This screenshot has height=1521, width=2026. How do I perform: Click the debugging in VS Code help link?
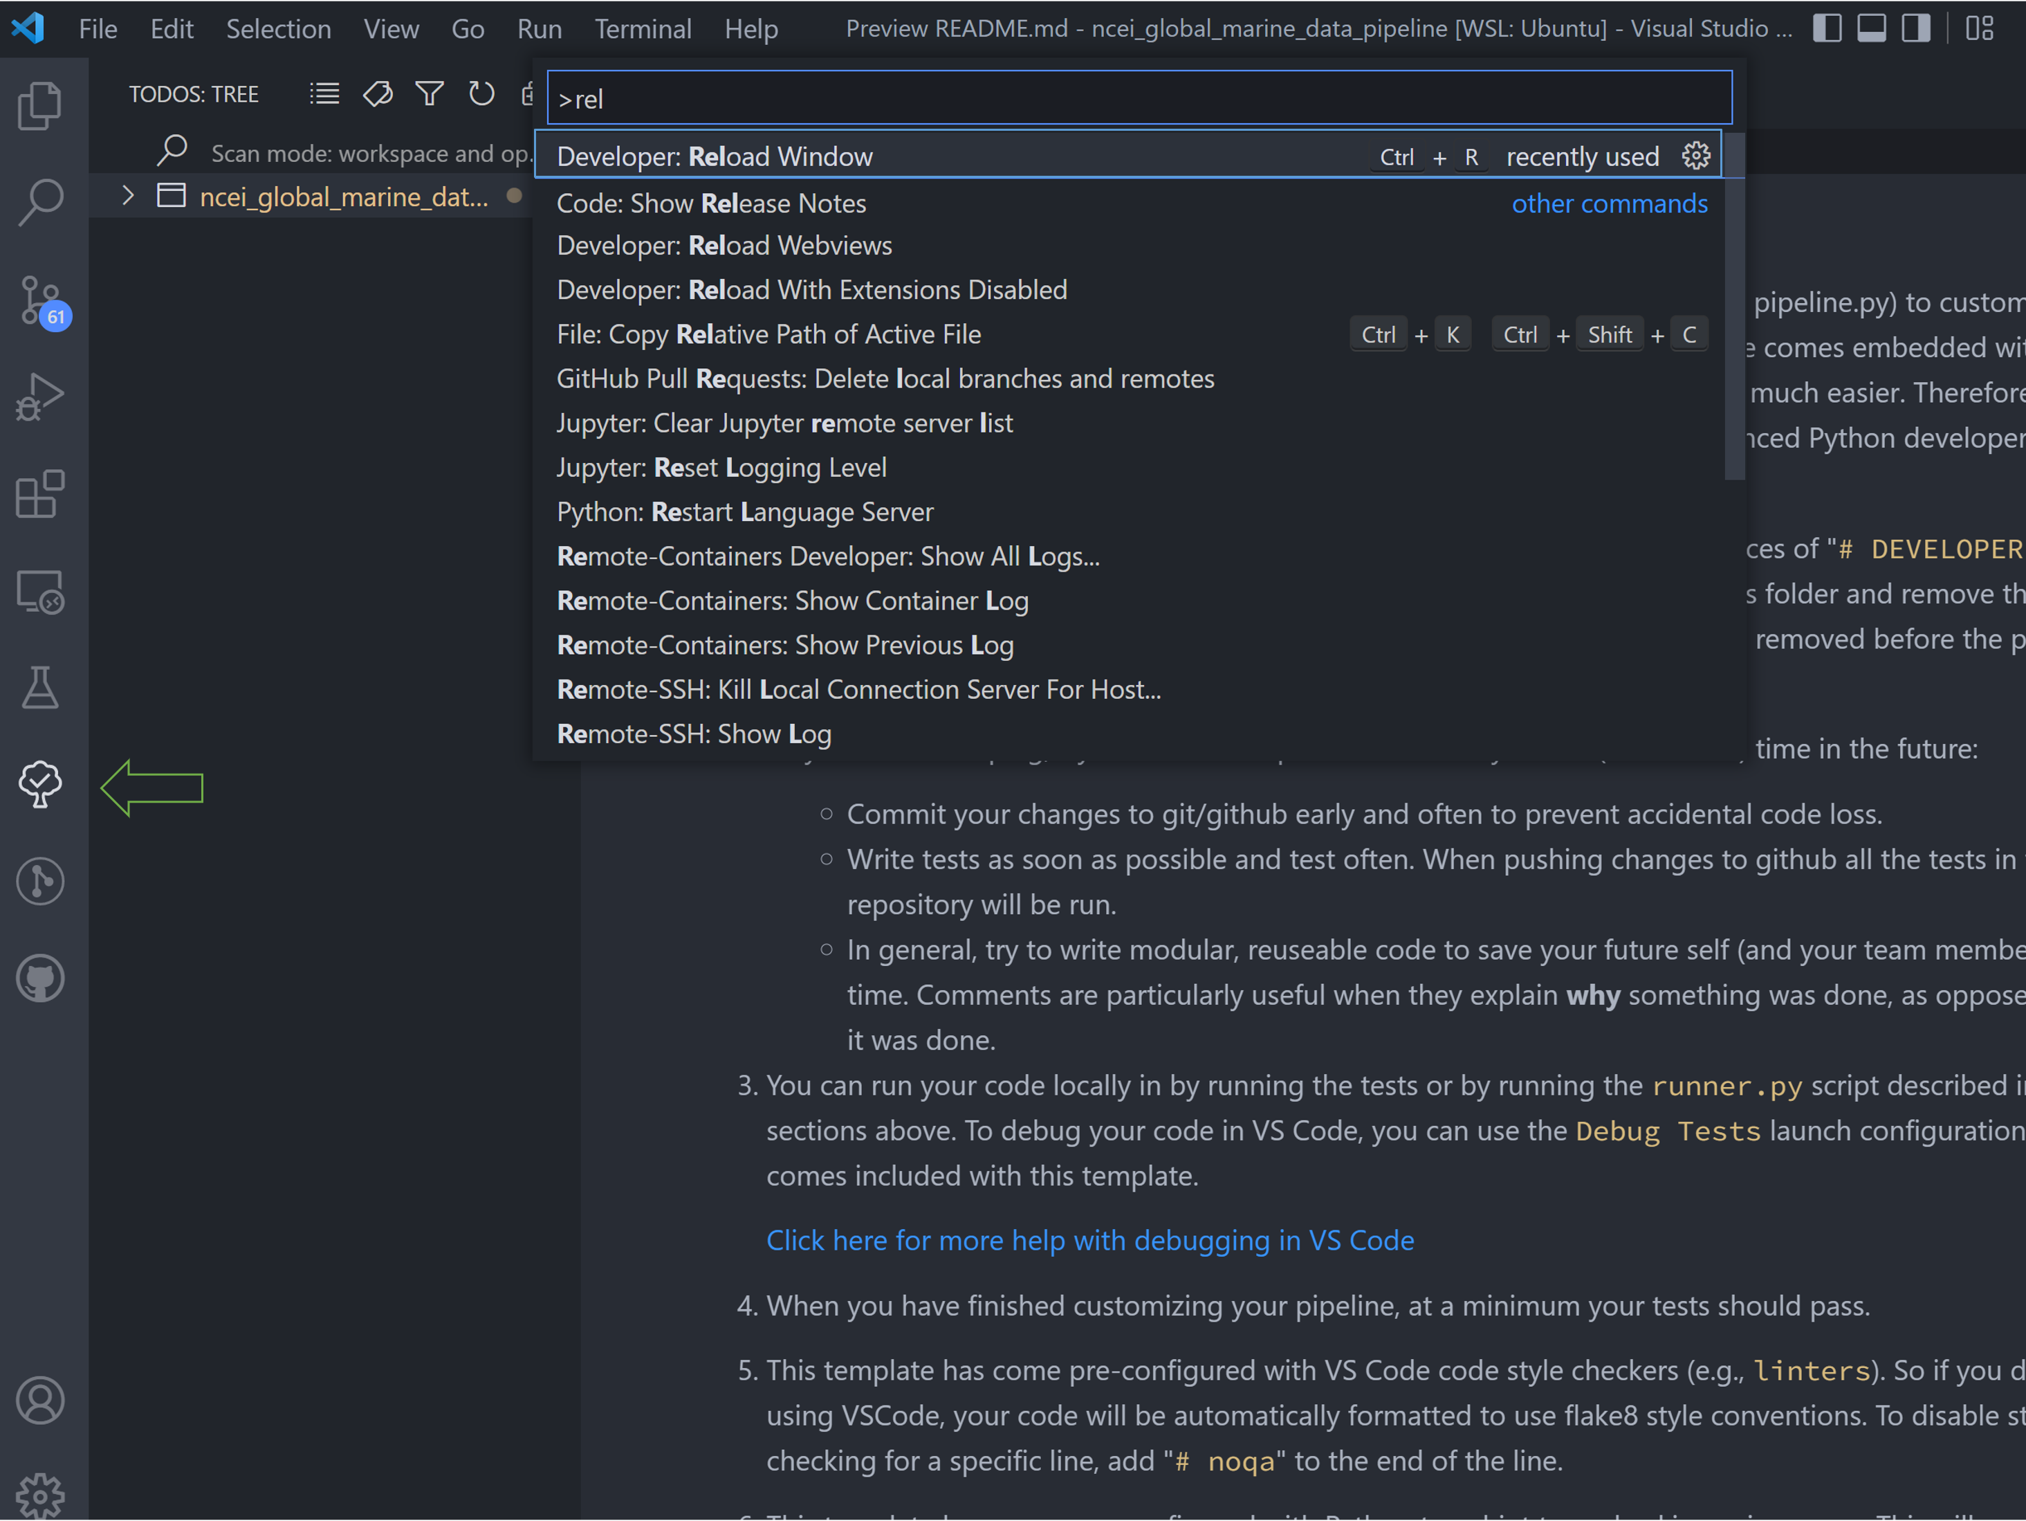click(x=1090, y=1240)
